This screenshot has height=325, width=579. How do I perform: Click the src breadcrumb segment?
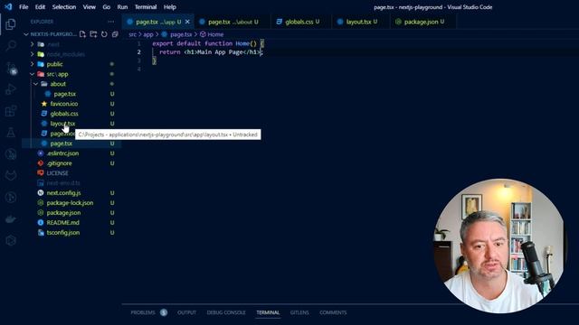(133, 34)
